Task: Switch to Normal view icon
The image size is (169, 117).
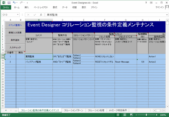Action: tap(118, 115)
